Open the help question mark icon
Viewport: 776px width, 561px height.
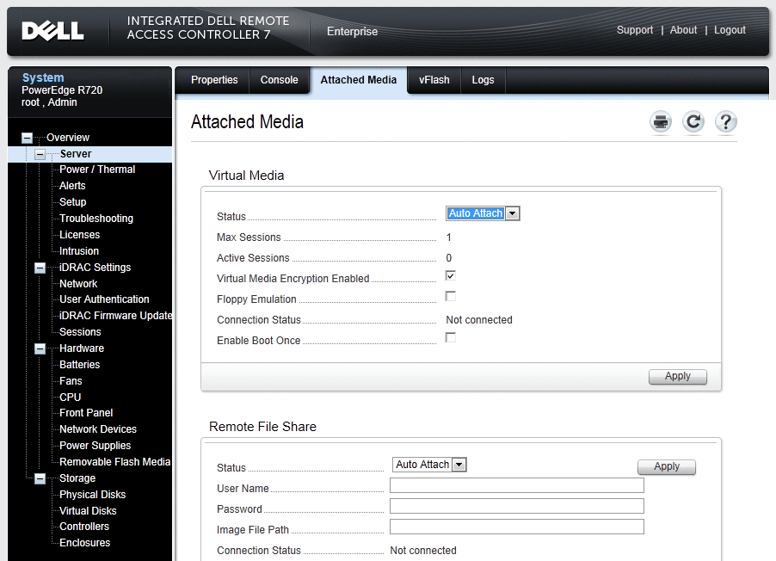click(726, 122)
